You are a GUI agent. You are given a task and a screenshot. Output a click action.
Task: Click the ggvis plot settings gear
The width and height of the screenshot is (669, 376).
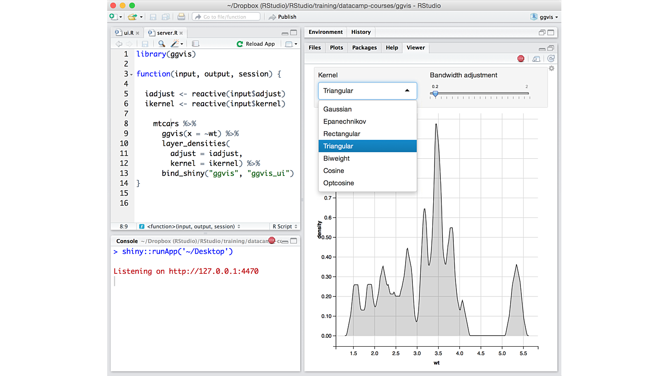552,68
